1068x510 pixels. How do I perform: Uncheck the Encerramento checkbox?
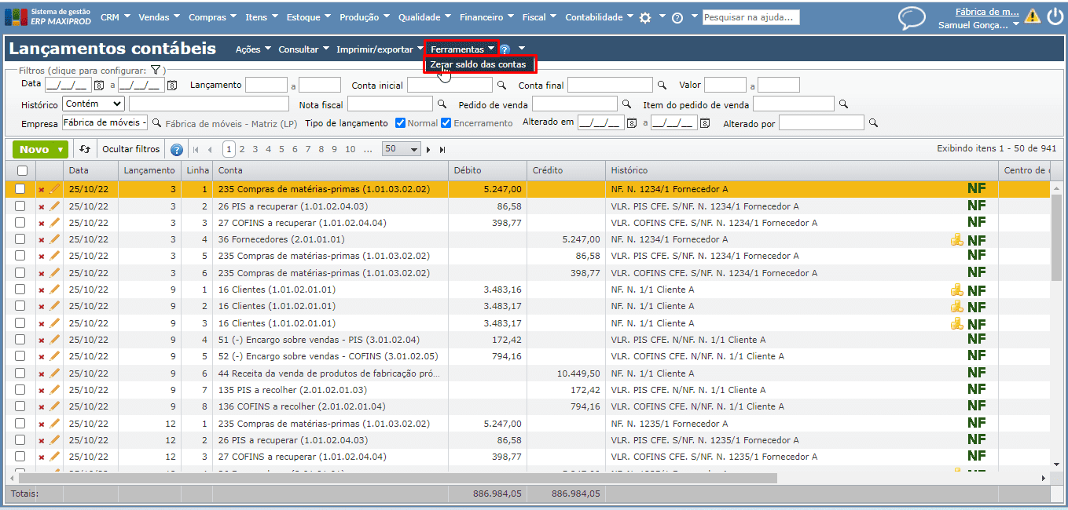coord(446,123)
